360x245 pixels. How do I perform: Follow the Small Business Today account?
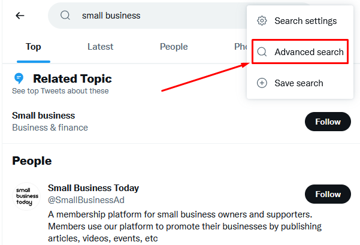tap(328, 194)
